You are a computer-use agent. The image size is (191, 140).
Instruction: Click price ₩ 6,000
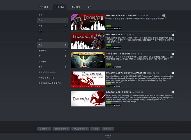coord(117,105)
